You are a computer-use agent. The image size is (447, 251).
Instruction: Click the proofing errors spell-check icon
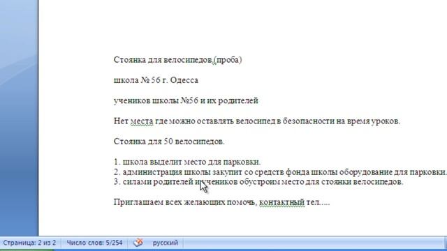(138, 243)
